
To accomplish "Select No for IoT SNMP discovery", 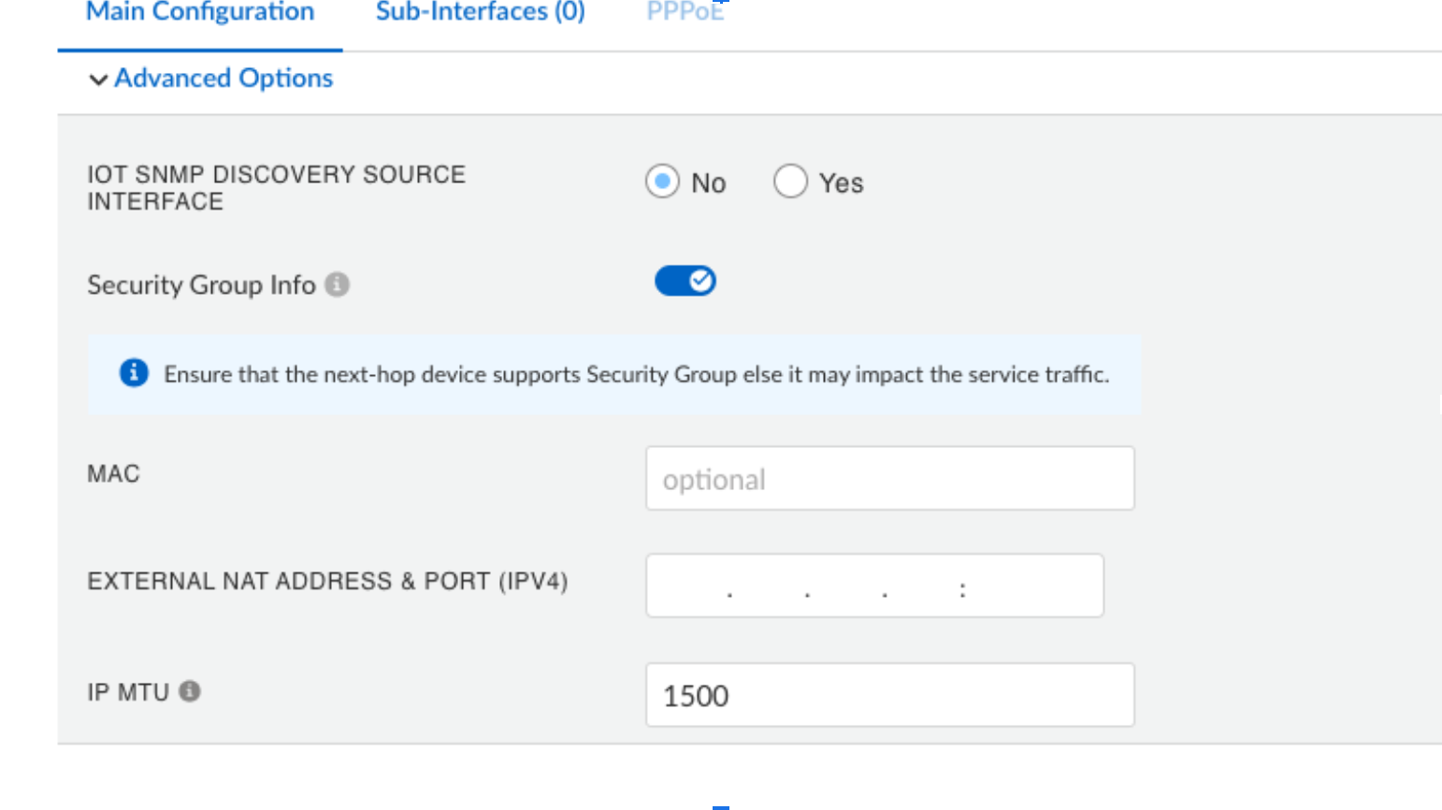I will pos(662,181).
